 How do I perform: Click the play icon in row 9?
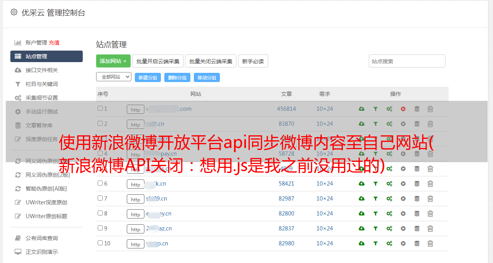[403, 228]
